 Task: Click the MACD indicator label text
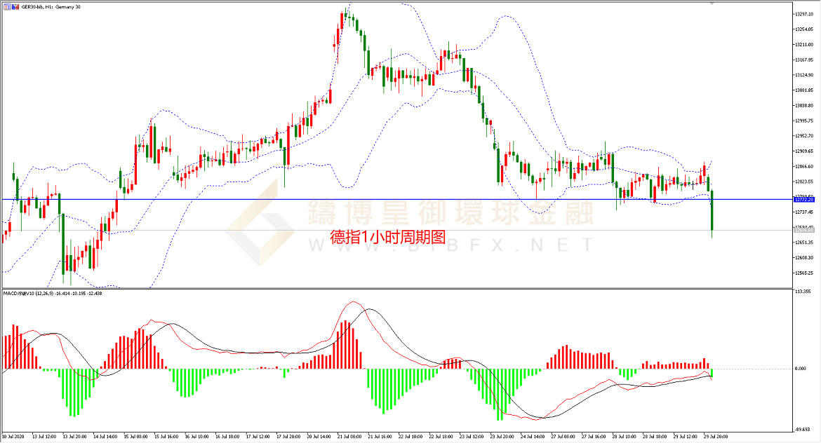48,293
